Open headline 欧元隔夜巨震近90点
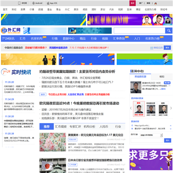 click(x=79, y=103)
